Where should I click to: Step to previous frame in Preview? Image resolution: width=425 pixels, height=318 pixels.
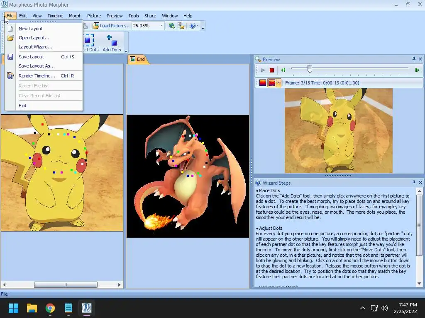tap(283, 70)
